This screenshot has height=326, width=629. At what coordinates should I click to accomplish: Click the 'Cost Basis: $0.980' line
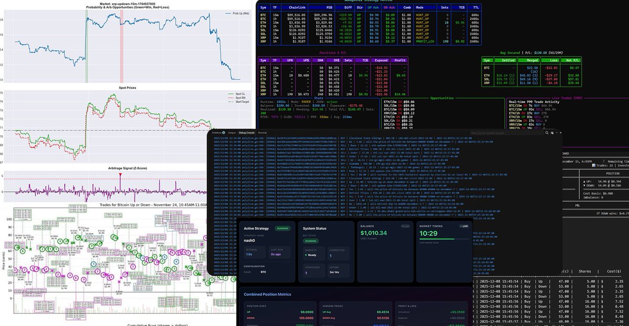(598, 193)
